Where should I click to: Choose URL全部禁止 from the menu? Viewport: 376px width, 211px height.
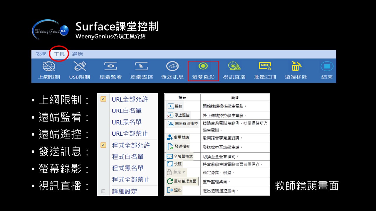click(130, 134)
